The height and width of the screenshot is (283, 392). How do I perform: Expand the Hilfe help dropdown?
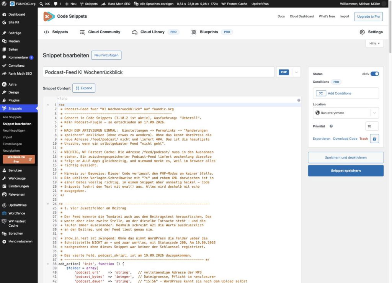(374, 44)
